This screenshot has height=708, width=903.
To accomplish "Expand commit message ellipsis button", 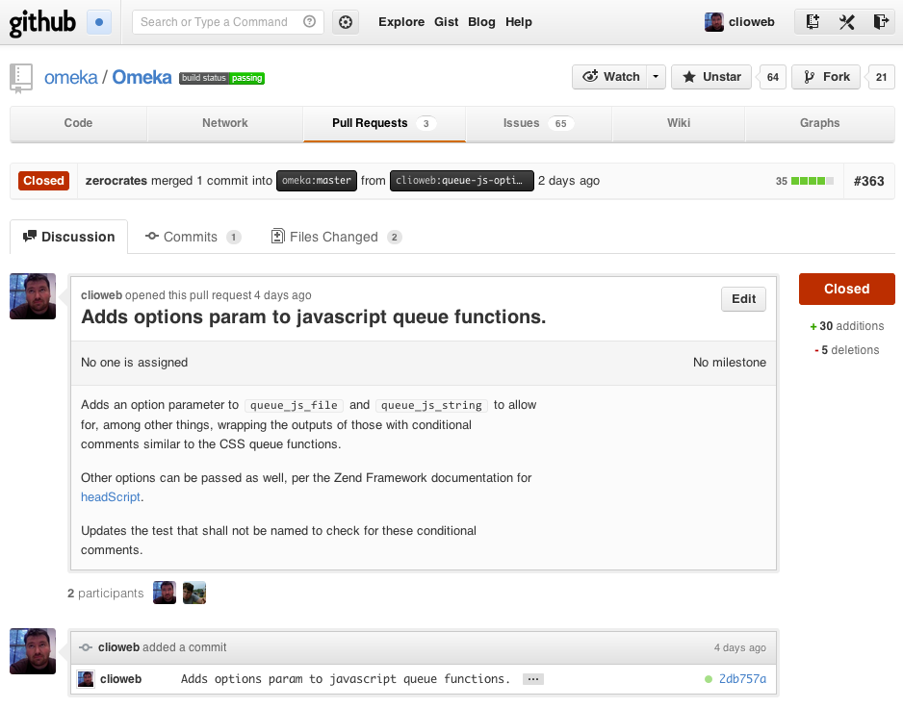I will point(533,679).
